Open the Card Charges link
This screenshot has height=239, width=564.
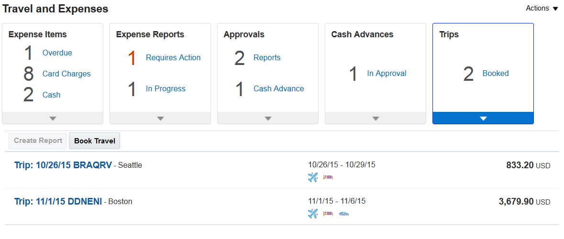click(x=66, y=74)
